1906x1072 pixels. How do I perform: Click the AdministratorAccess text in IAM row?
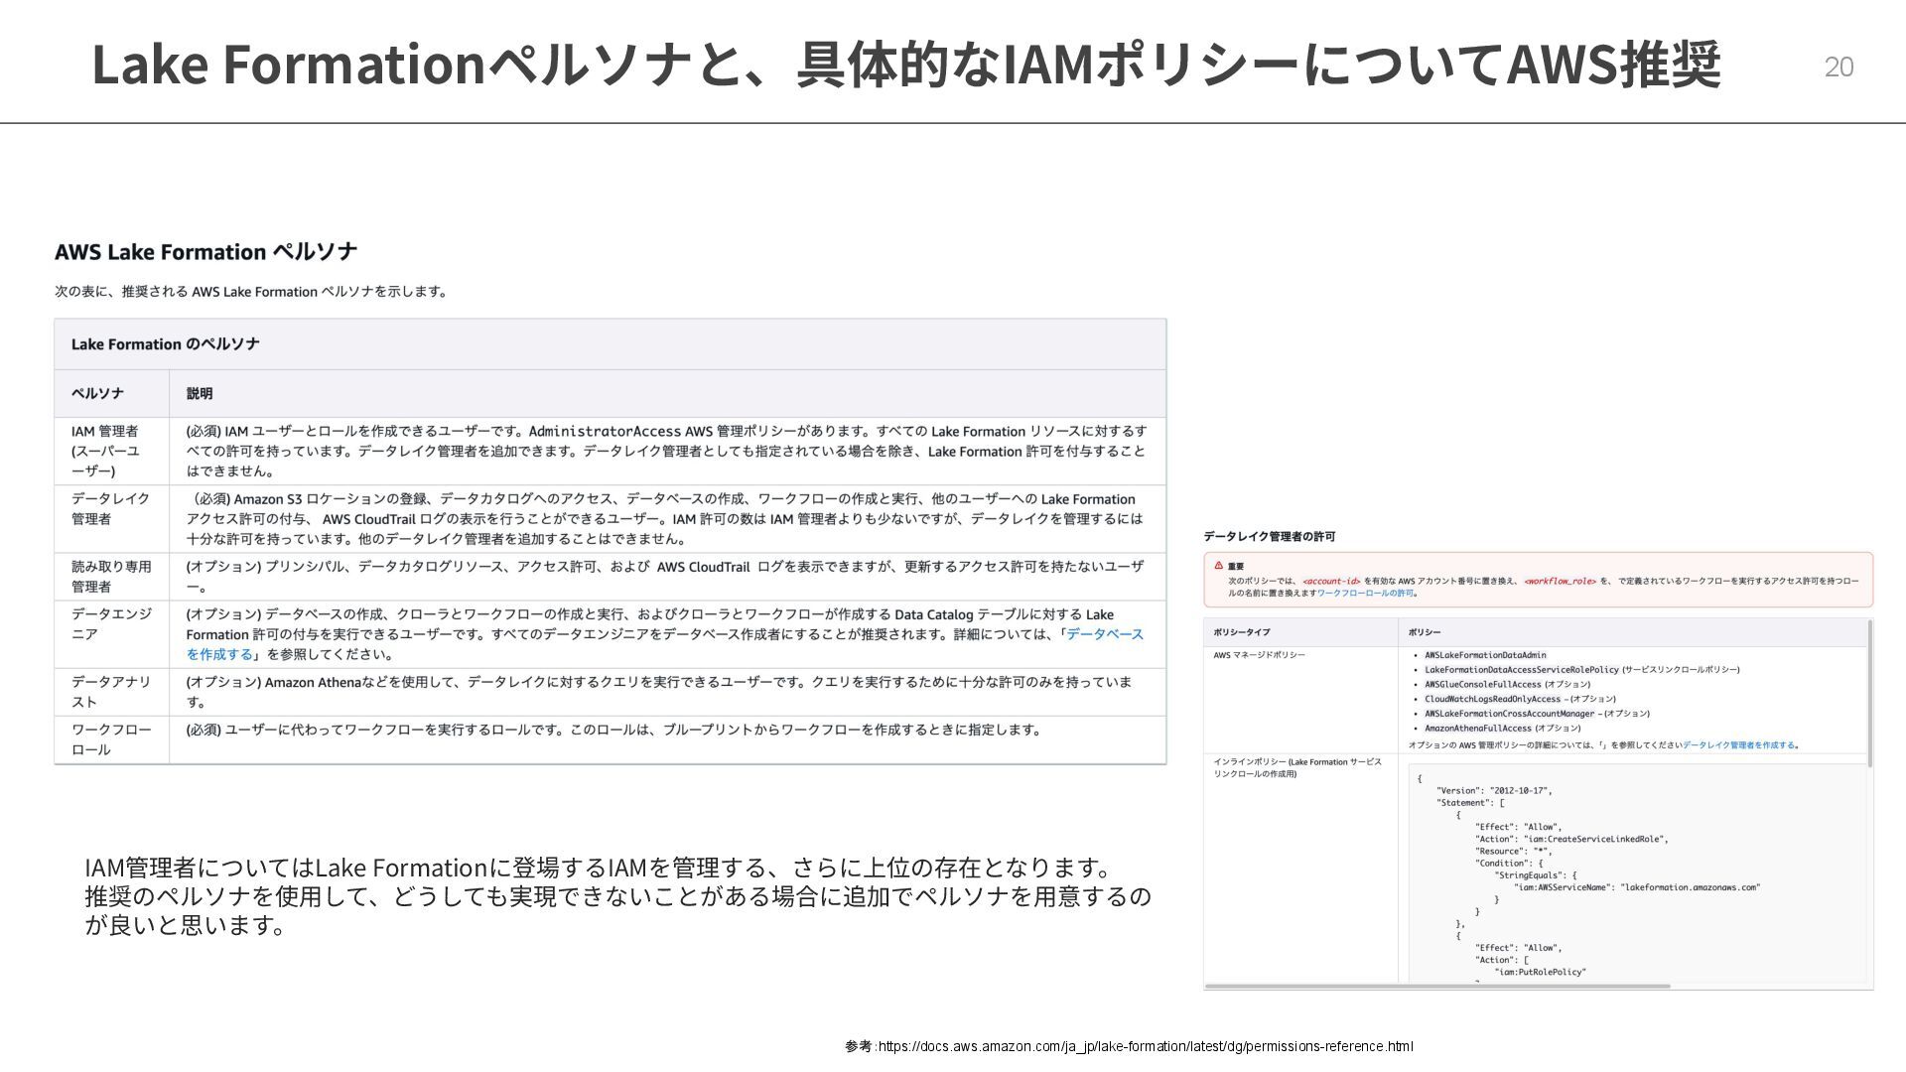(x=605, y=431)
